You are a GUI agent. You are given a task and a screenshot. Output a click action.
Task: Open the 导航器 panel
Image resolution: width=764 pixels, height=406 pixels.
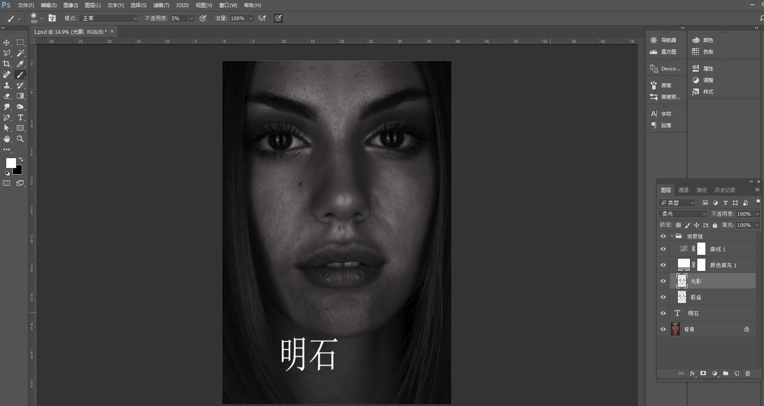[665, 40]
